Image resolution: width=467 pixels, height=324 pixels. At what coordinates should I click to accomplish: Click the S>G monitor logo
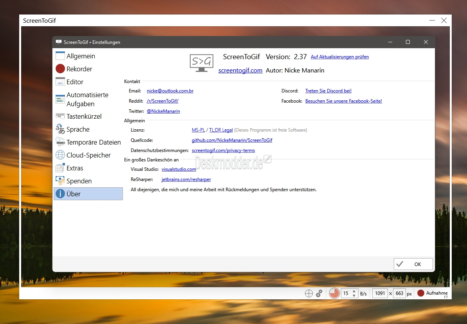coord(202,63)
